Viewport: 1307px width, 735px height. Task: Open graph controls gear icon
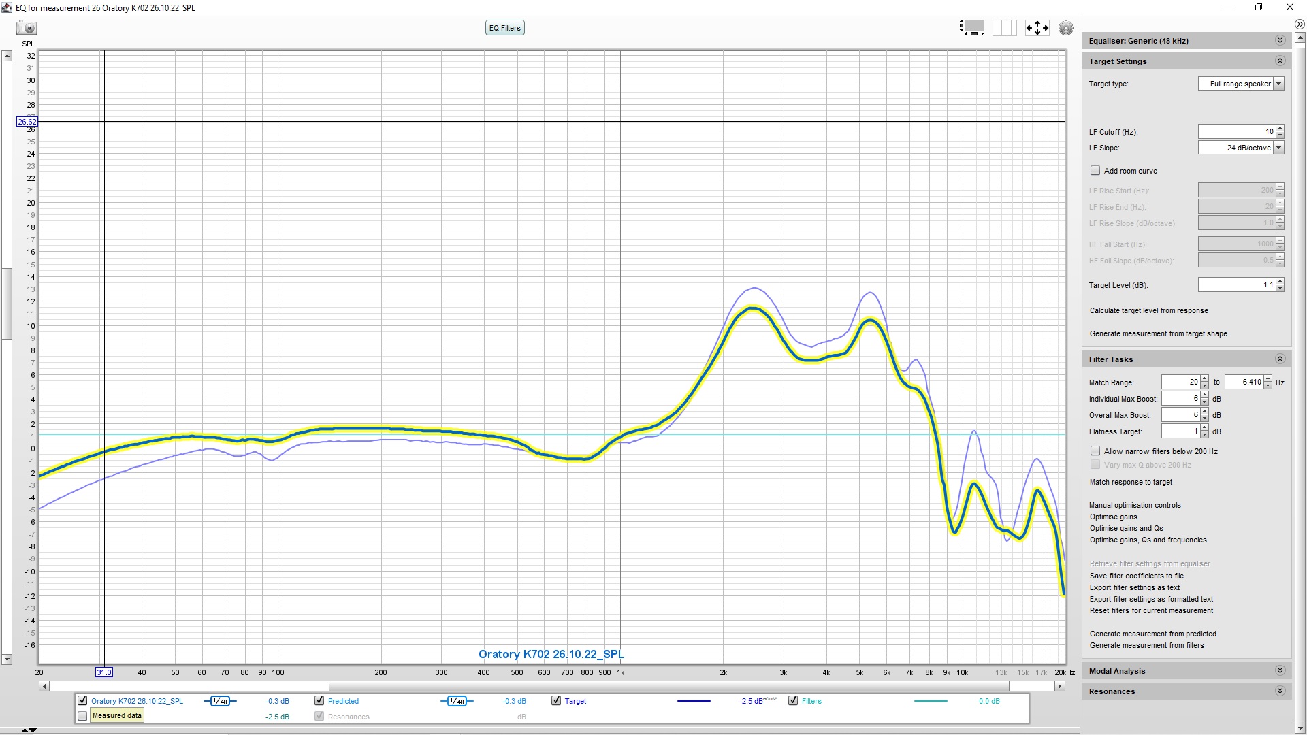[x=1066, y=28]
